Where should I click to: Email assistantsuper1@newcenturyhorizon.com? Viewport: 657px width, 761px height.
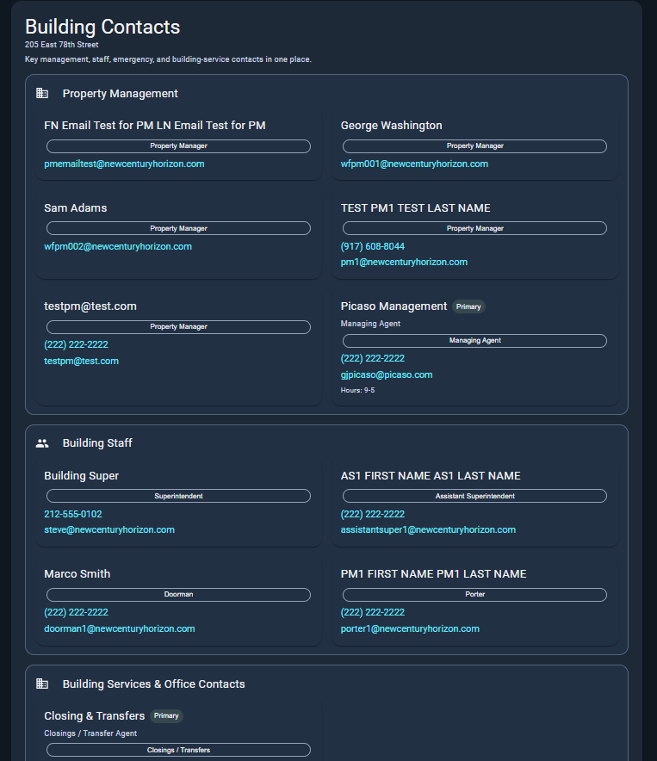click(428, 529)
